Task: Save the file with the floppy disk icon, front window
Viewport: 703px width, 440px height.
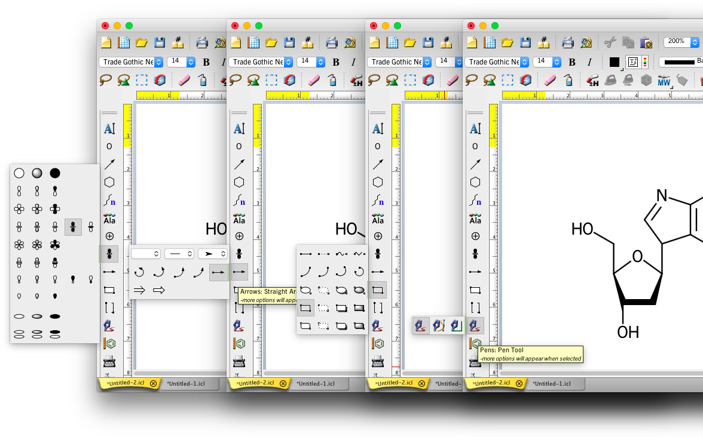Action: pos(525,42)
